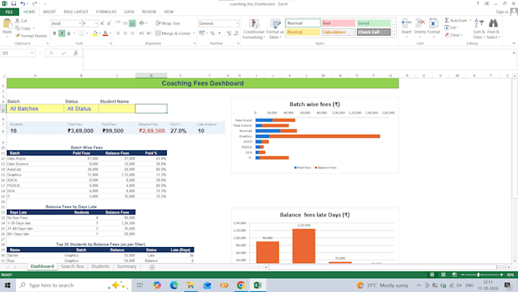This screenshot has height=292, width=518.
Task: Apply the Neutral cell style
Action: tap(302, 32)
